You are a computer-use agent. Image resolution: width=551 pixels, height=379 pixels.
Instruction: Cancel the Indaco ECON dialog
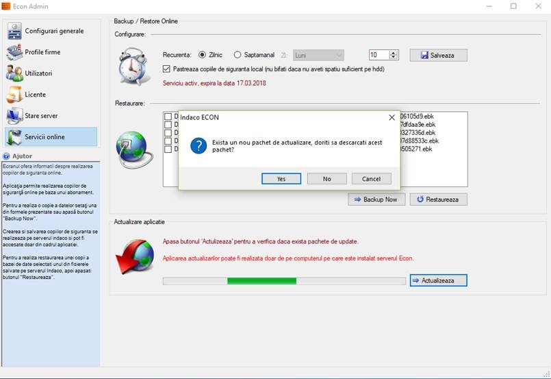point(372,179)
